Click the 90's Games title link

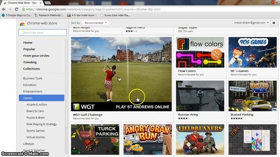pyautogui.click(x=239, y=71)
